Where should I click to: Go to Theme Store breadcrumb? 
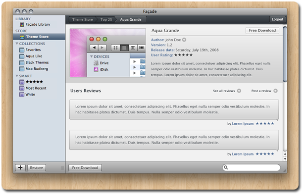(x=83, y=20)
